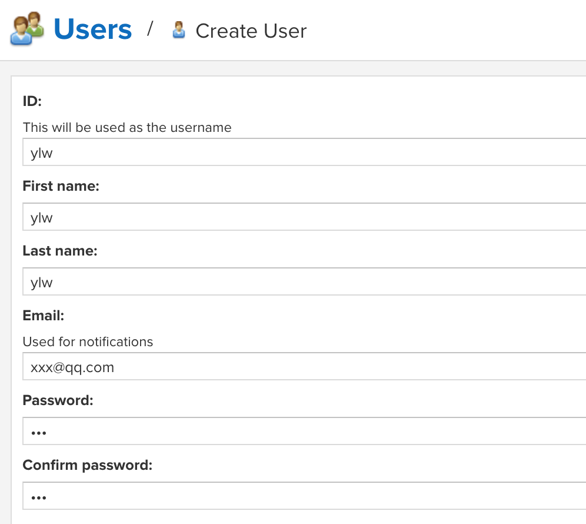Click the Confirm password field
The height and width of the screenshot is (524, 586).
coord(304,496)
